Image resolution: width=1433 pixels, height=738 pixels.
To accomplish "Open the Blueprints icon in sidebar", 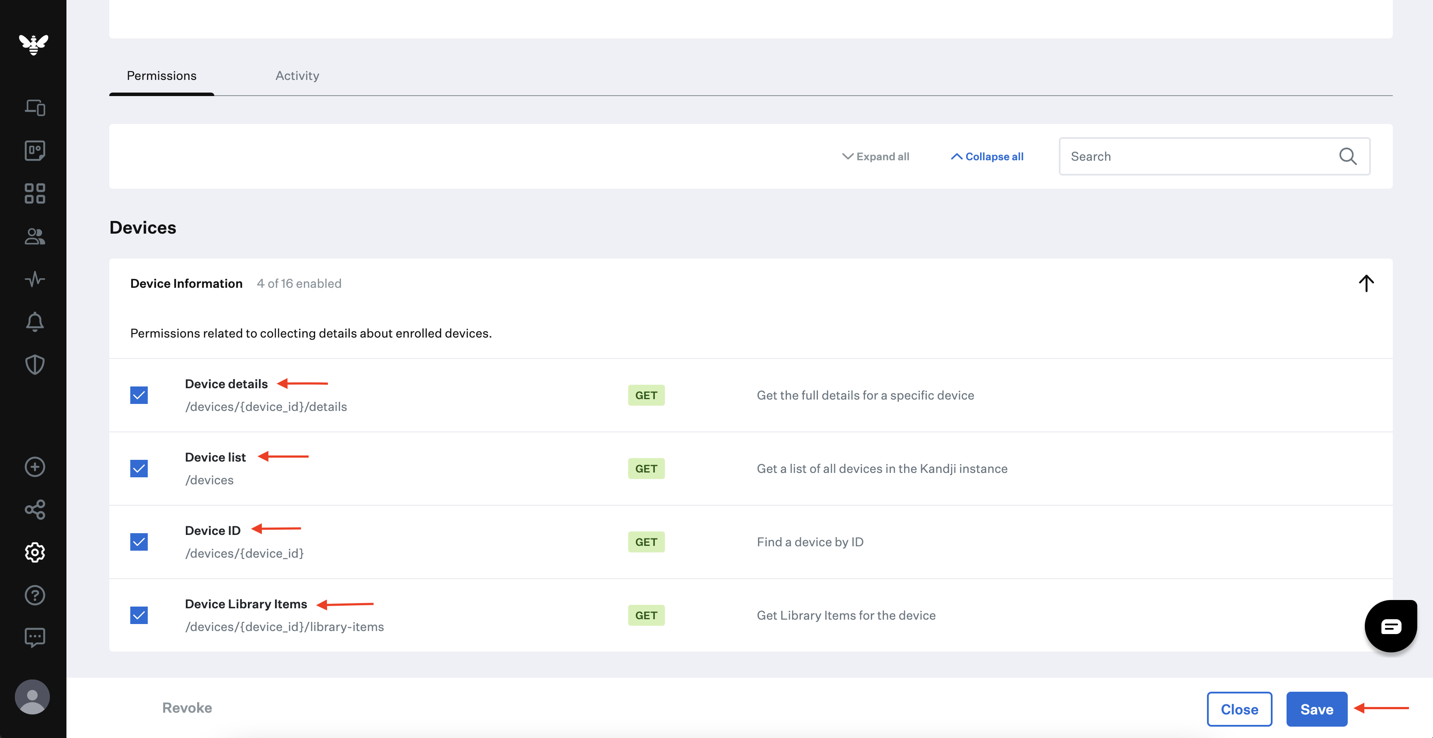I will pos(35,150).
